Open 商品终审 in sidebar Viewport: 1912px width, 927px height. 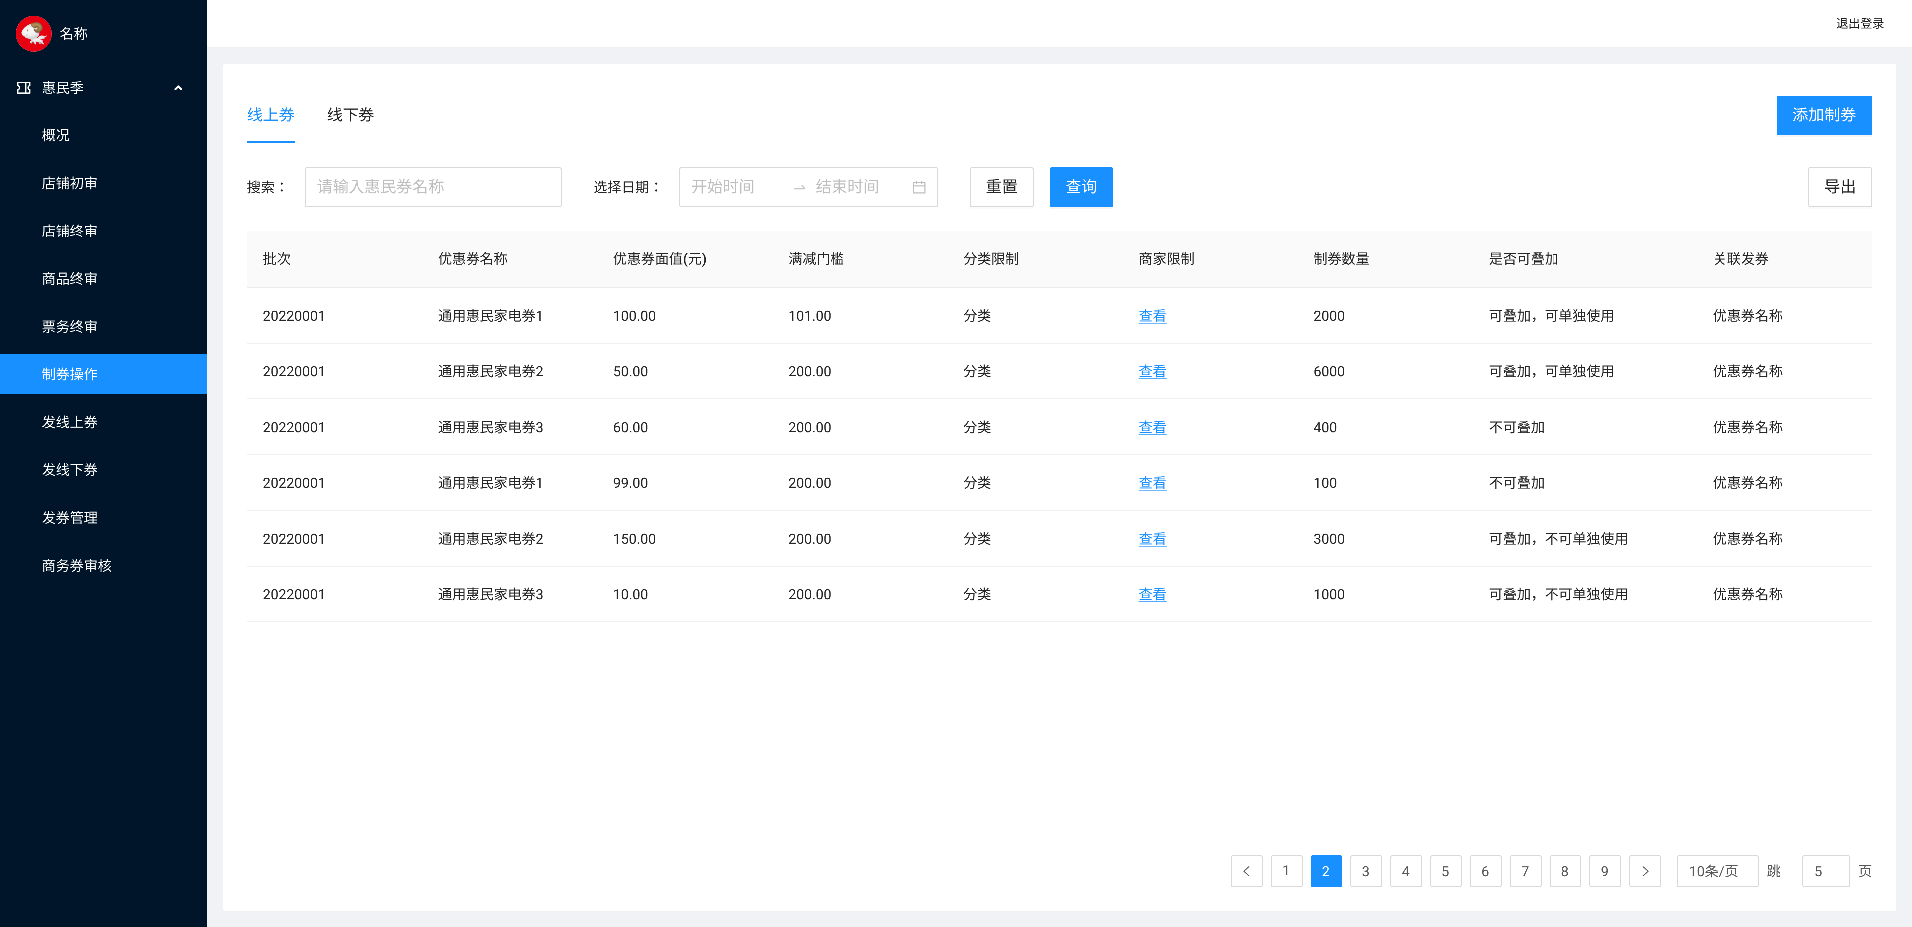pos(69,278)
